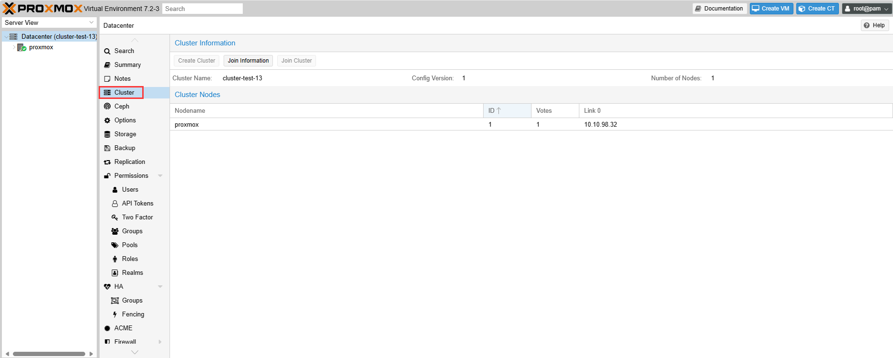Screen dimensions: 893x358
Task: Click the Summary book icon
Action: click(107, 65)
